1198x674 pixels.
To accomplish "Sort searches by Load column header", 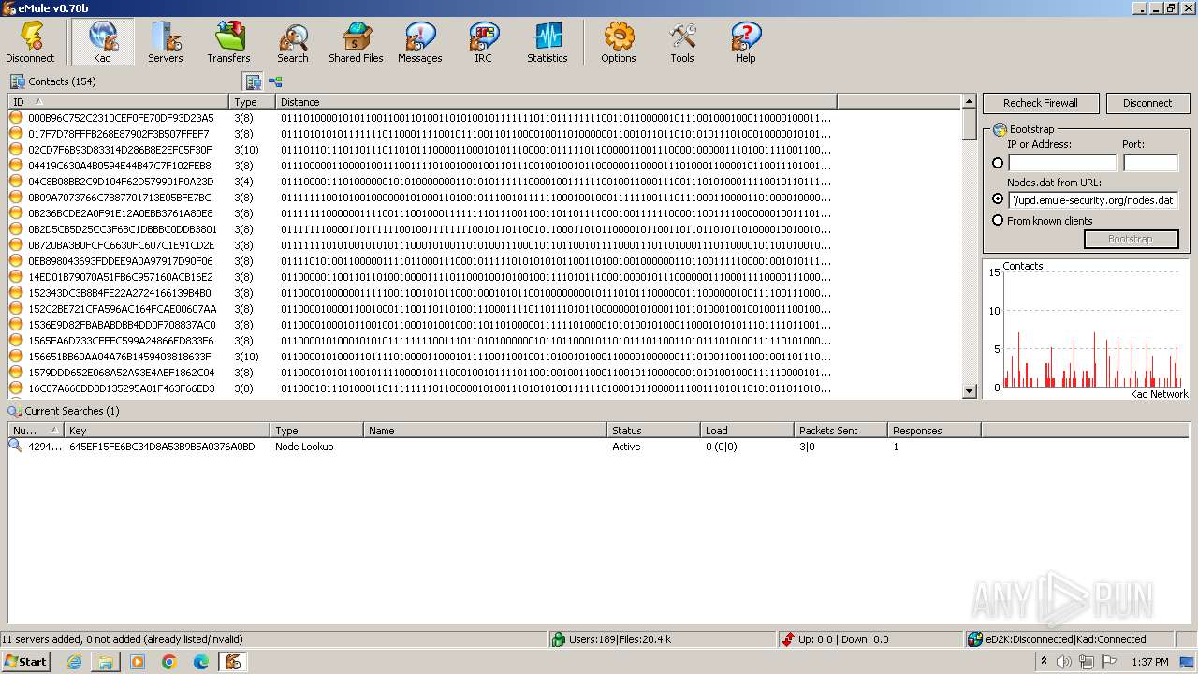I will pos(747,431).
